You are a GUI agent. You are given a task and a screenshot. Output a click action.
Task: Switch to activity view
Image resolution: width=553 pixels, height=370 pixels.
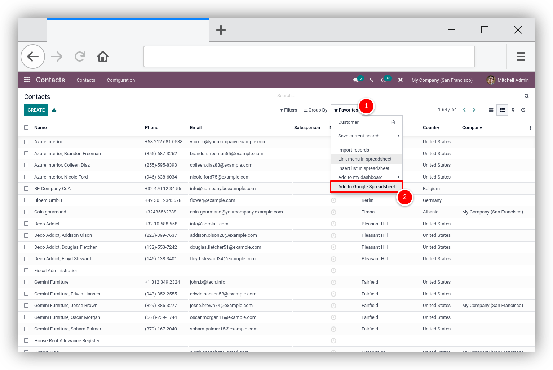[x=523, y=110]
